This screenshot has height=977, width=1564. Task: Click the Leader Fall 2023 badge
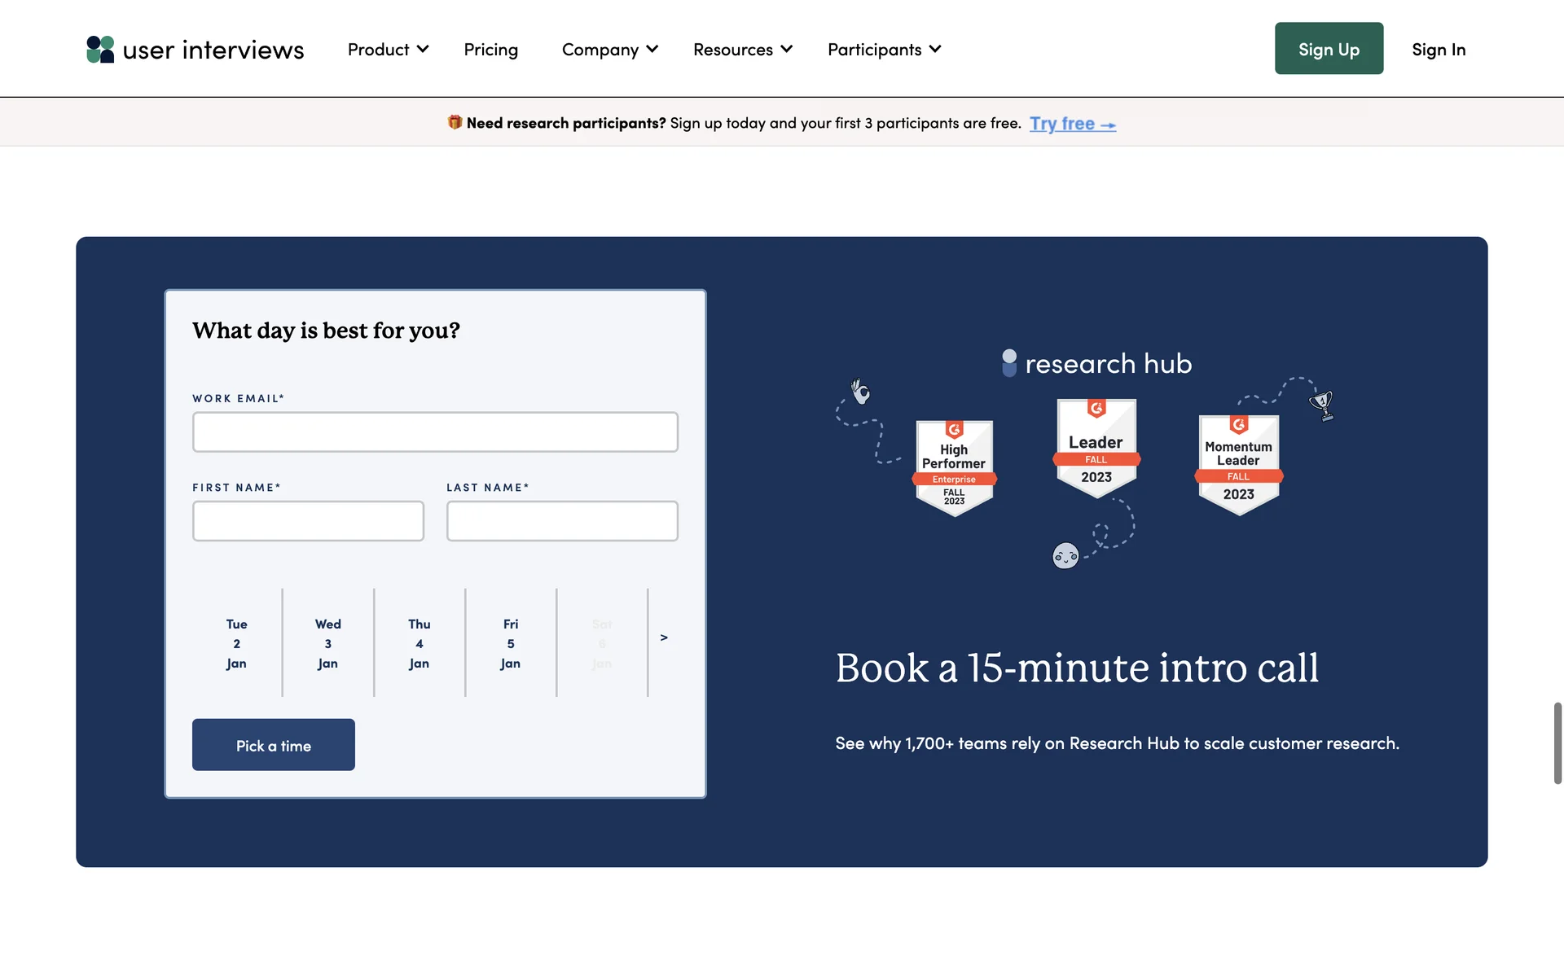(x=1096, y=448)
